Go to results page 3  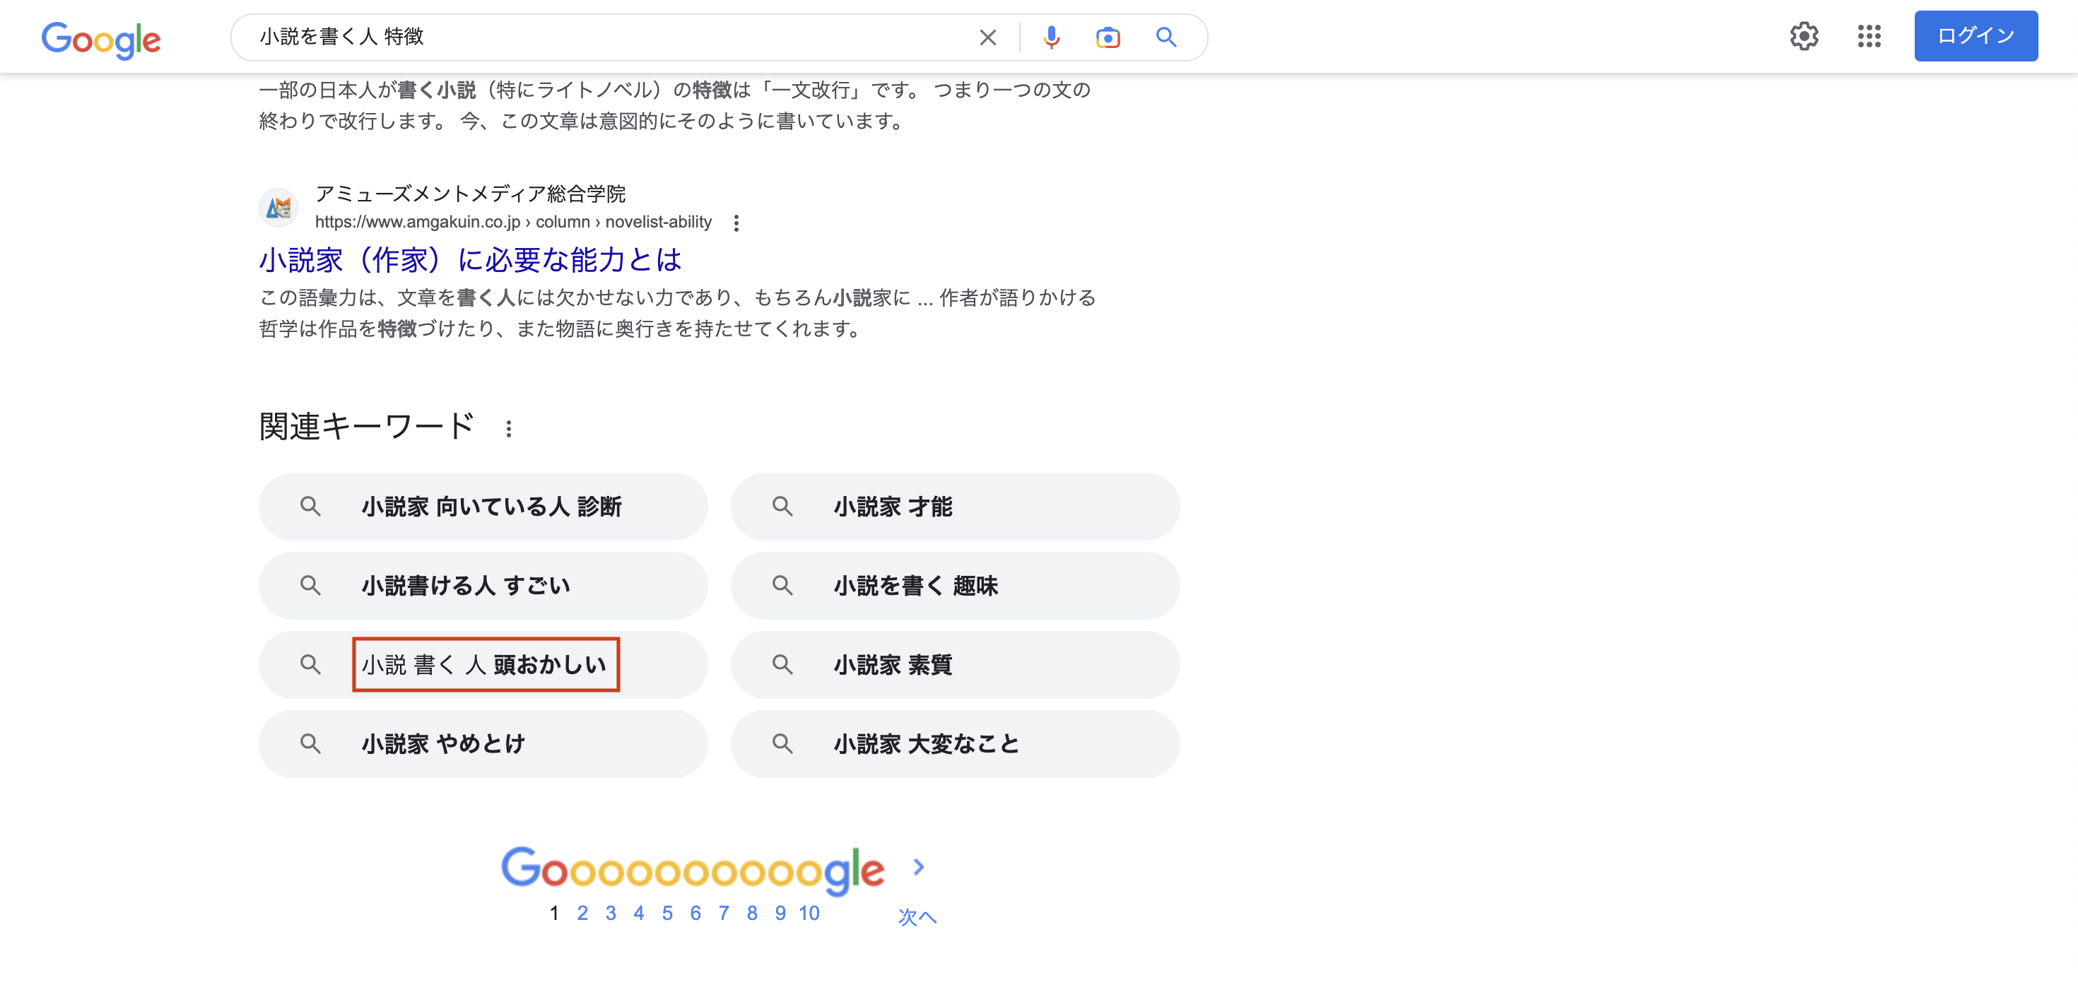(x=611, y=913)
